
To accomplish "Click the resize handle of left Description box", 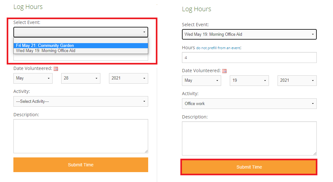I will coord(146,151).
